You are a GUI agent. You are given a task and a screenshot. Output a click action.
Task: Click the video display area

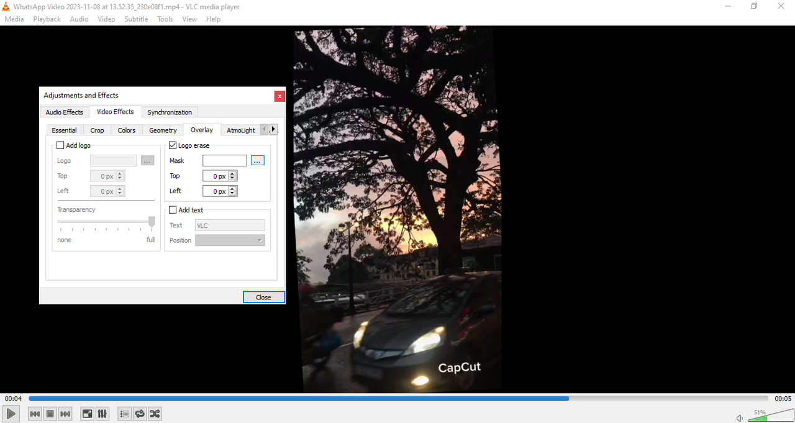pos(397,208)
